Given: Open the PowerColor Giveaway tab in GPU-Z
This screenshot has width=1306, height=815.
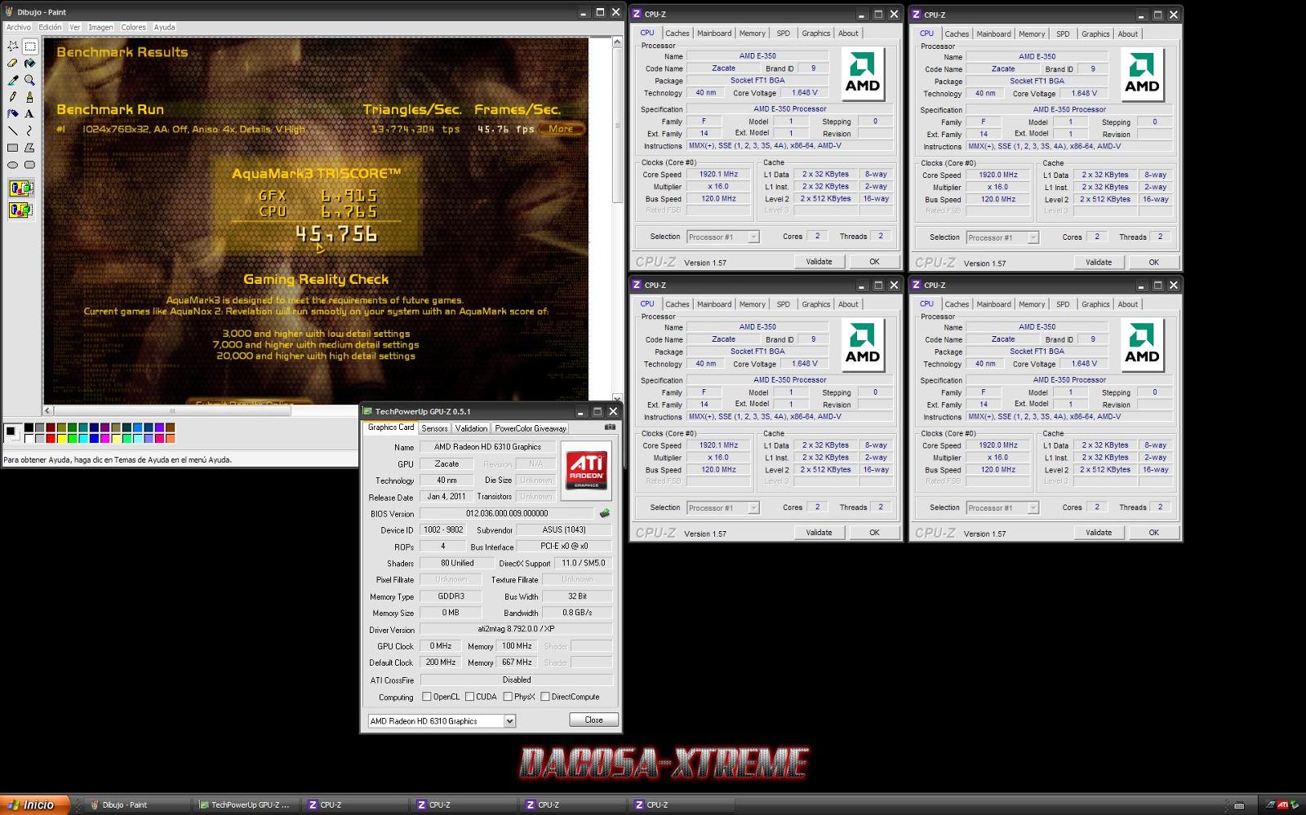Looking at the screenshot, I should [x=531, y=428].
